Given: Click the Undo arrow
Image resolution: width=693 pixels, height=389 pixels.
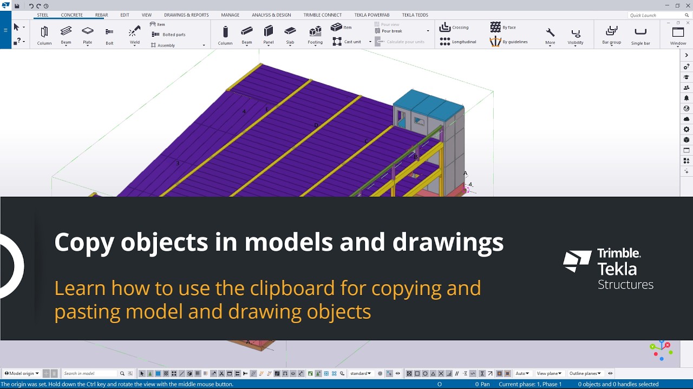Looking at the screenshot, I should [31, 6].
